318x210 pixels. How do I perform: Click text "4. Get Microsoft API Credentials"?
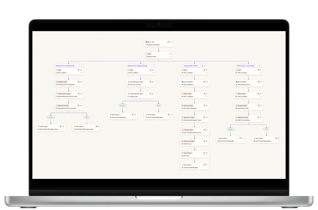click(x=65, y=84)
